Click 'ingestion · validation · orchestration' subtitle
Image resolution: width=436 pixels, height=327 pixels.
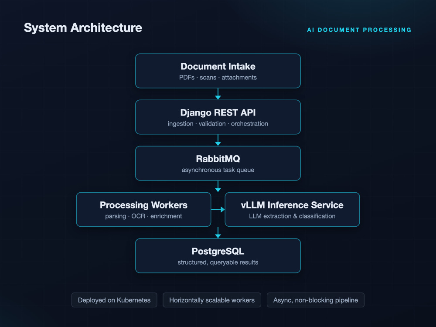218,124
